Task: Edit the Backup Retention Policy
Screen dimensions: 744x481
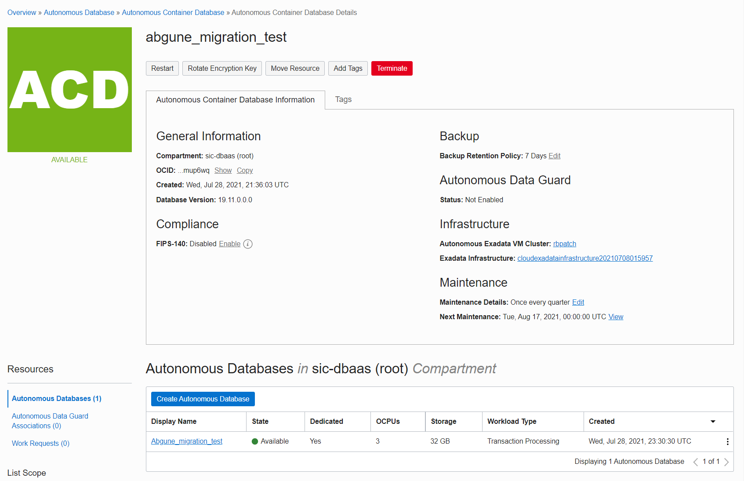Action: point(554,156)
